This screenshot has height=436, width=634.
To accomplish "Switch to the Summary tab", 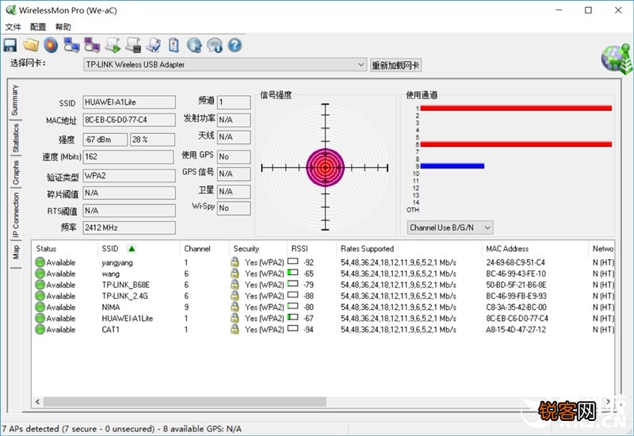I will 15,100.
